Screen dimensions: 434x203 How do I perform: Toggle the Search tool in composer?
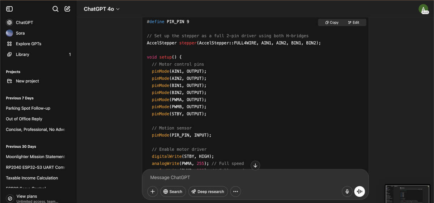173,191
